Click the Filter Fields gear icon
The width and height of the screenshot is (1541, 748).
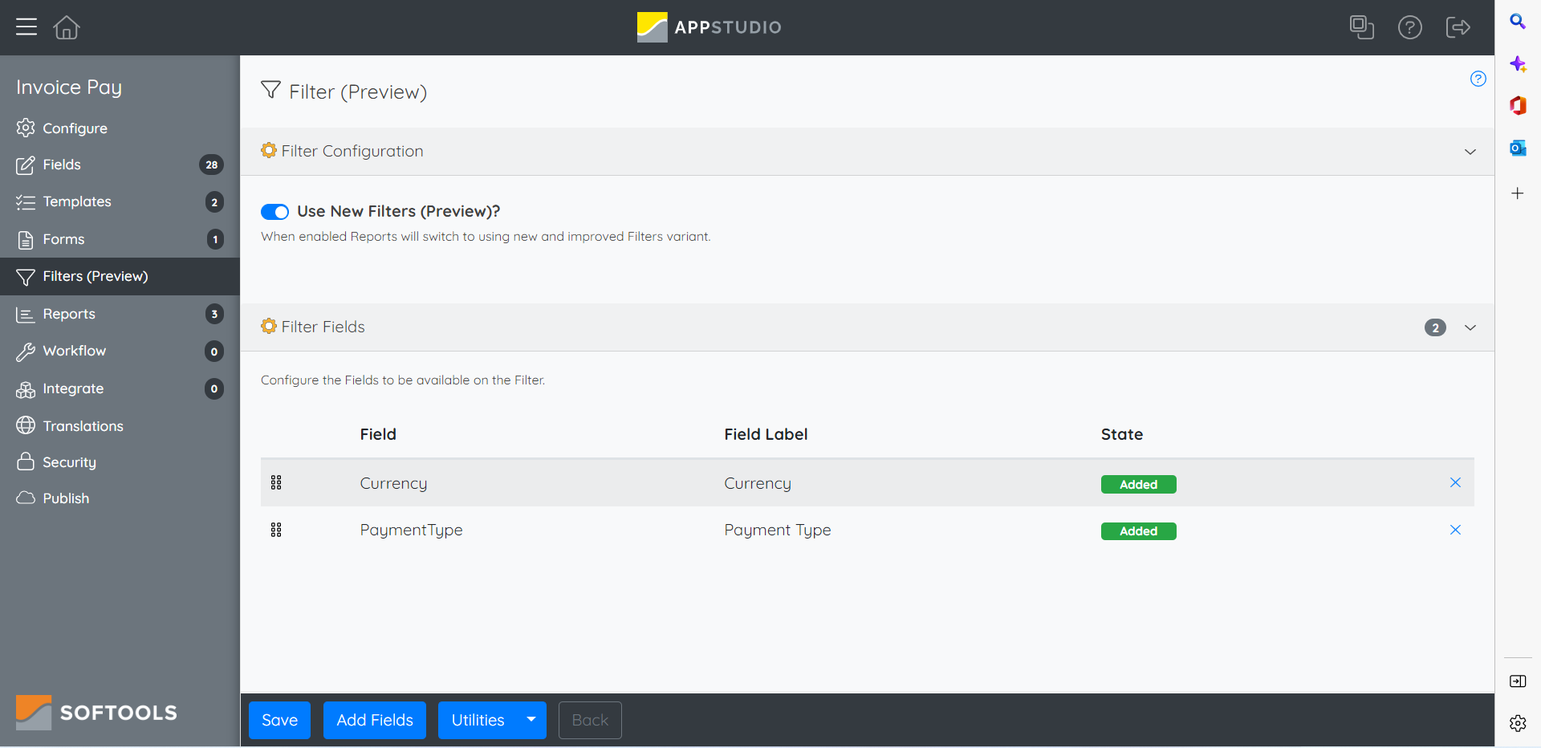pos(269,326)
